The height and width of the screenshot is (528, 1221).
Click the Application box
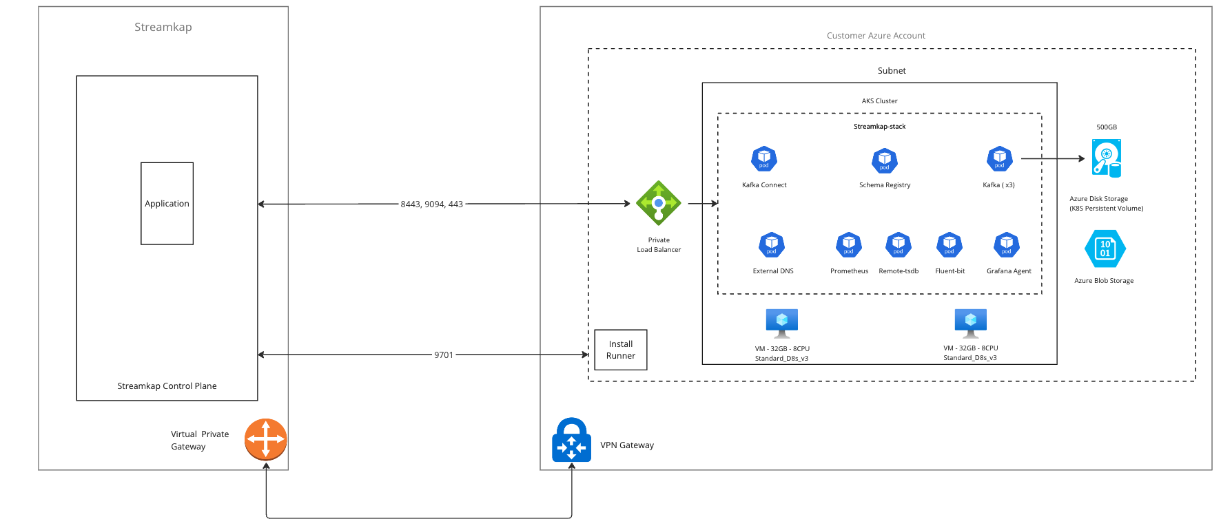(167, 204)
